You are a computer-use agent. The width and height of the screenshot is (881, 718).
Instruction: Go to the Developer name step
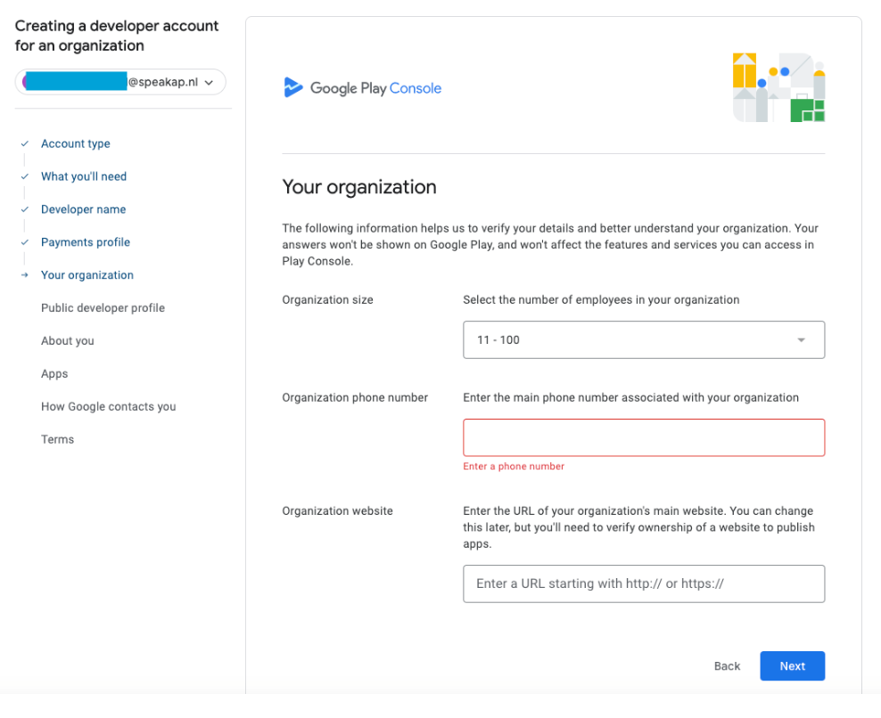tap(83, 209)
